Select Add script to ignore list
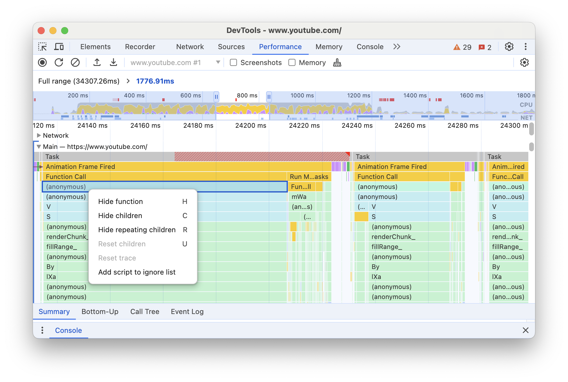This screenshot has height=382, width=568. tap(137, 272)
